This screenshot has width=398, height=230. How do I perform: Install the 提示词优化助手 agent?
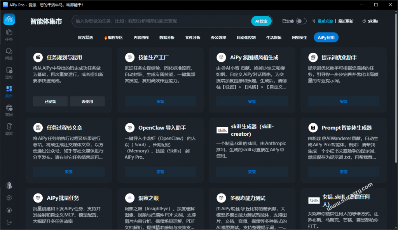[344, 101]
